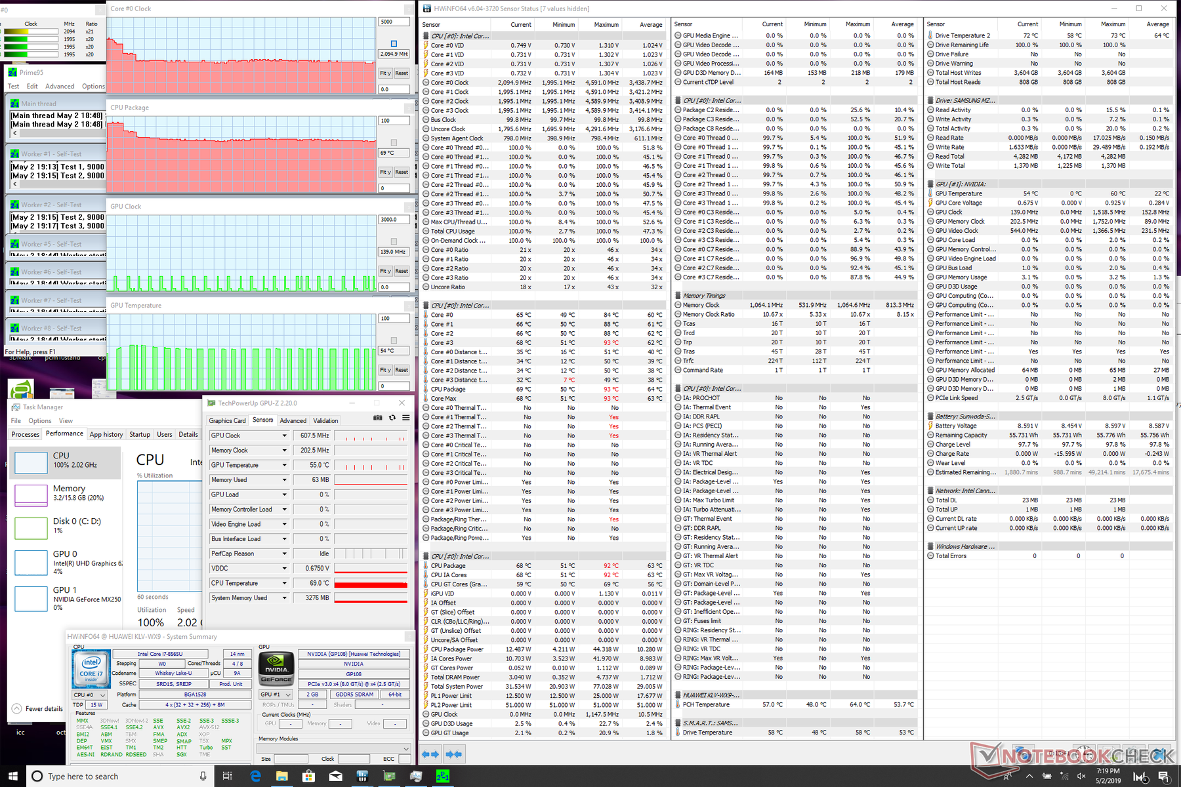This screenshot has width=1181, height=787.
Task: Click the Prime95 taskbar icon
Action: pyautogui.click(x=443, y=776)
